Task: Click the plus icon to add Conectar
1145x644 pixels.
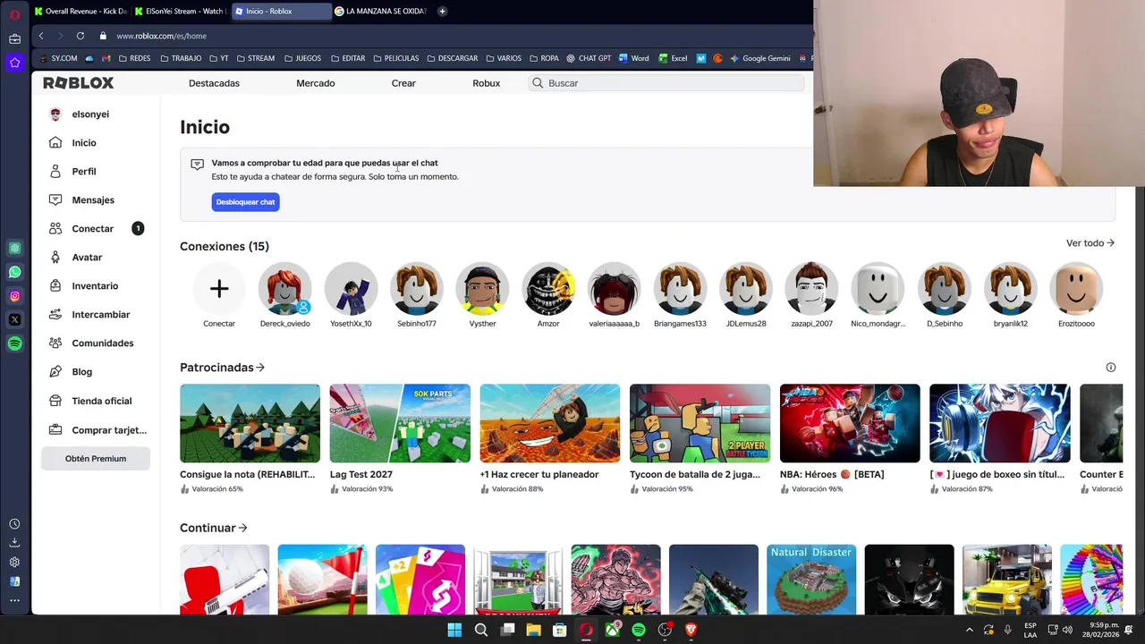Action: (219, 288)
